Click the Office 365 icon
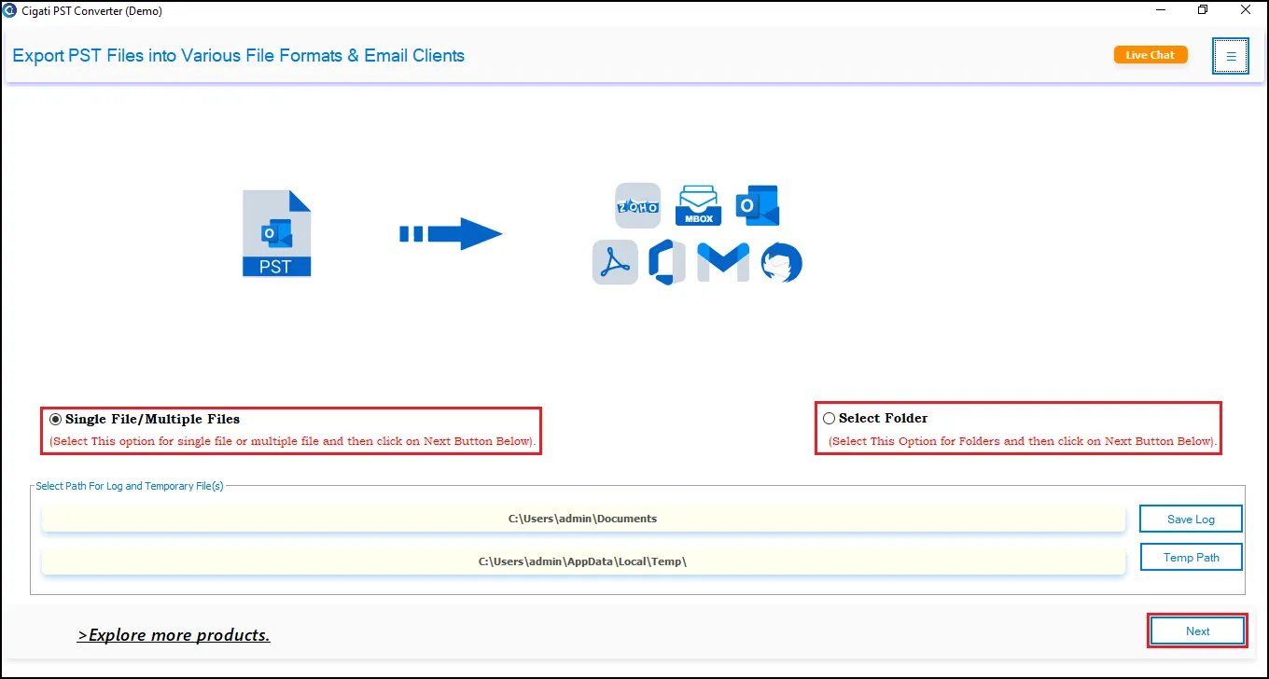Screen dimensions: 1269x679 click(666, 262)
